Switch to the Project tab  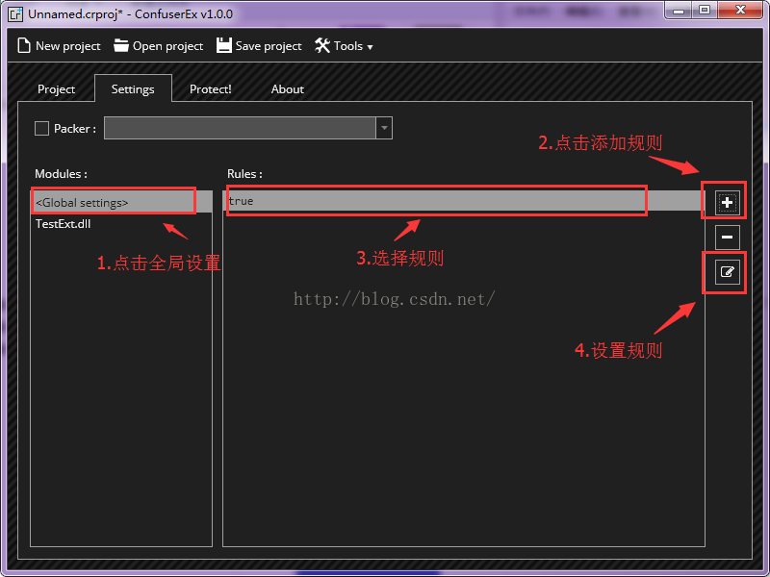coord(56,89)
